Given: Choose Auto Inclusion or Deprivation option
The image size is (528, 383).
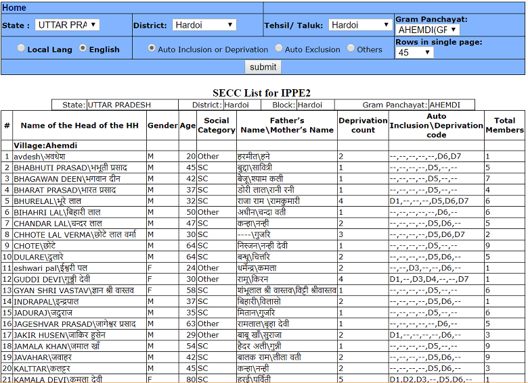Looking at the screenshot, I should click(x=152, y=49).
